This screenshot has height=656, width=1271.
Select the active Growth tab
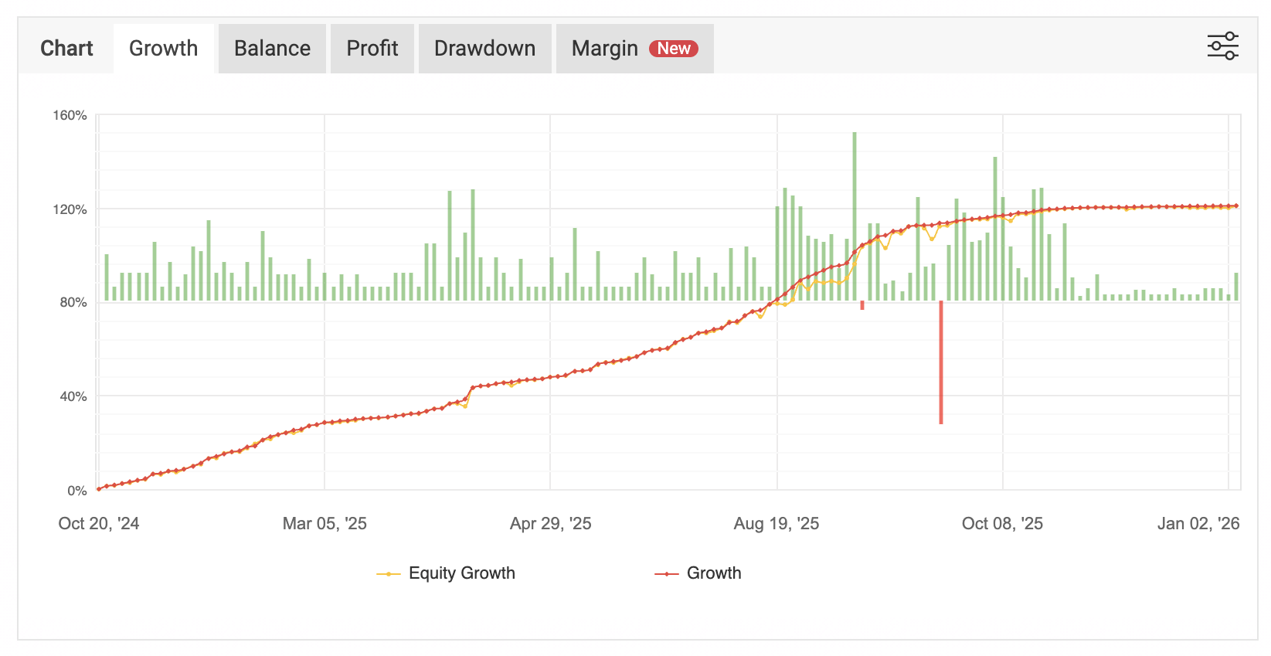(x=163, y=49)
